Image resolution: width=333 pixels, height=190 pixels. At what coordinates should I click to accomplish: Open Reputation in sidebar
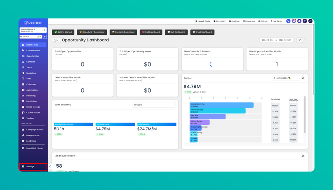tap(33, 101)
